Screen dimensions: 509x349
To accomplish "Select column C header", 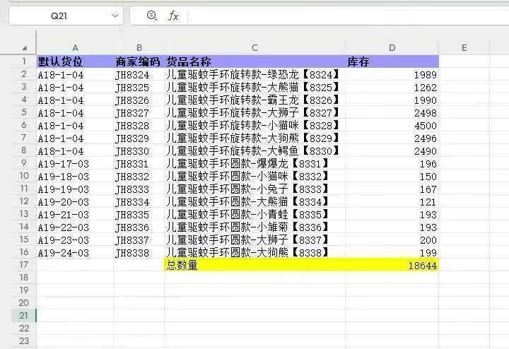I will [255, 47].
